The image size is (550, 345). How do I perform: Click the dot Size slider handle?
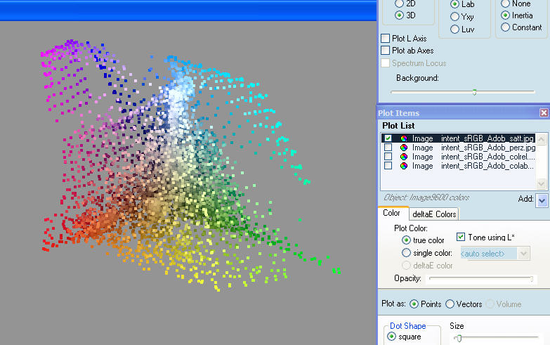point(459,338)
